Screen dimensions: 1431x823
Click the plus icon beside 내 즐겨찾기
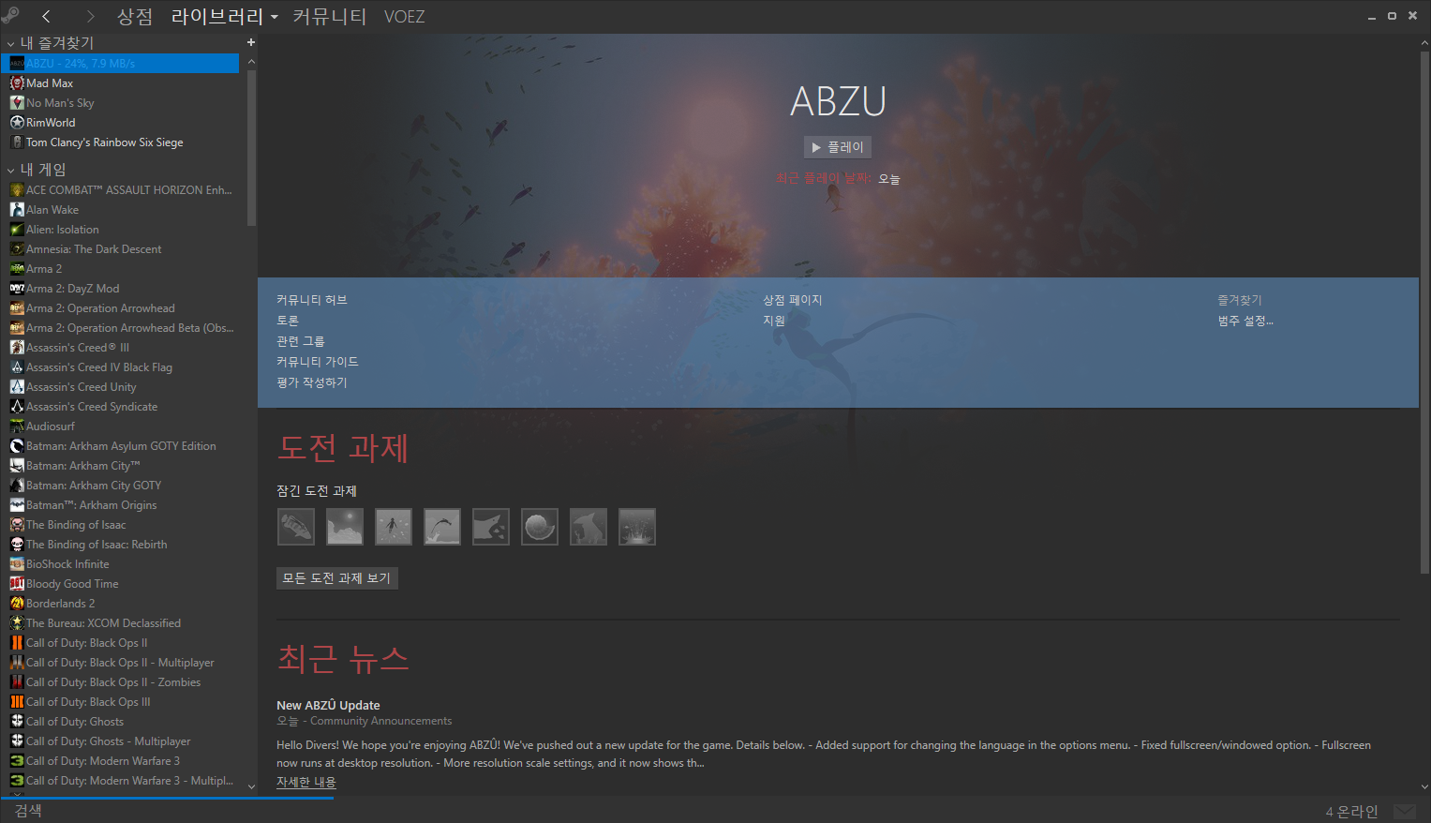pos(250,42)
